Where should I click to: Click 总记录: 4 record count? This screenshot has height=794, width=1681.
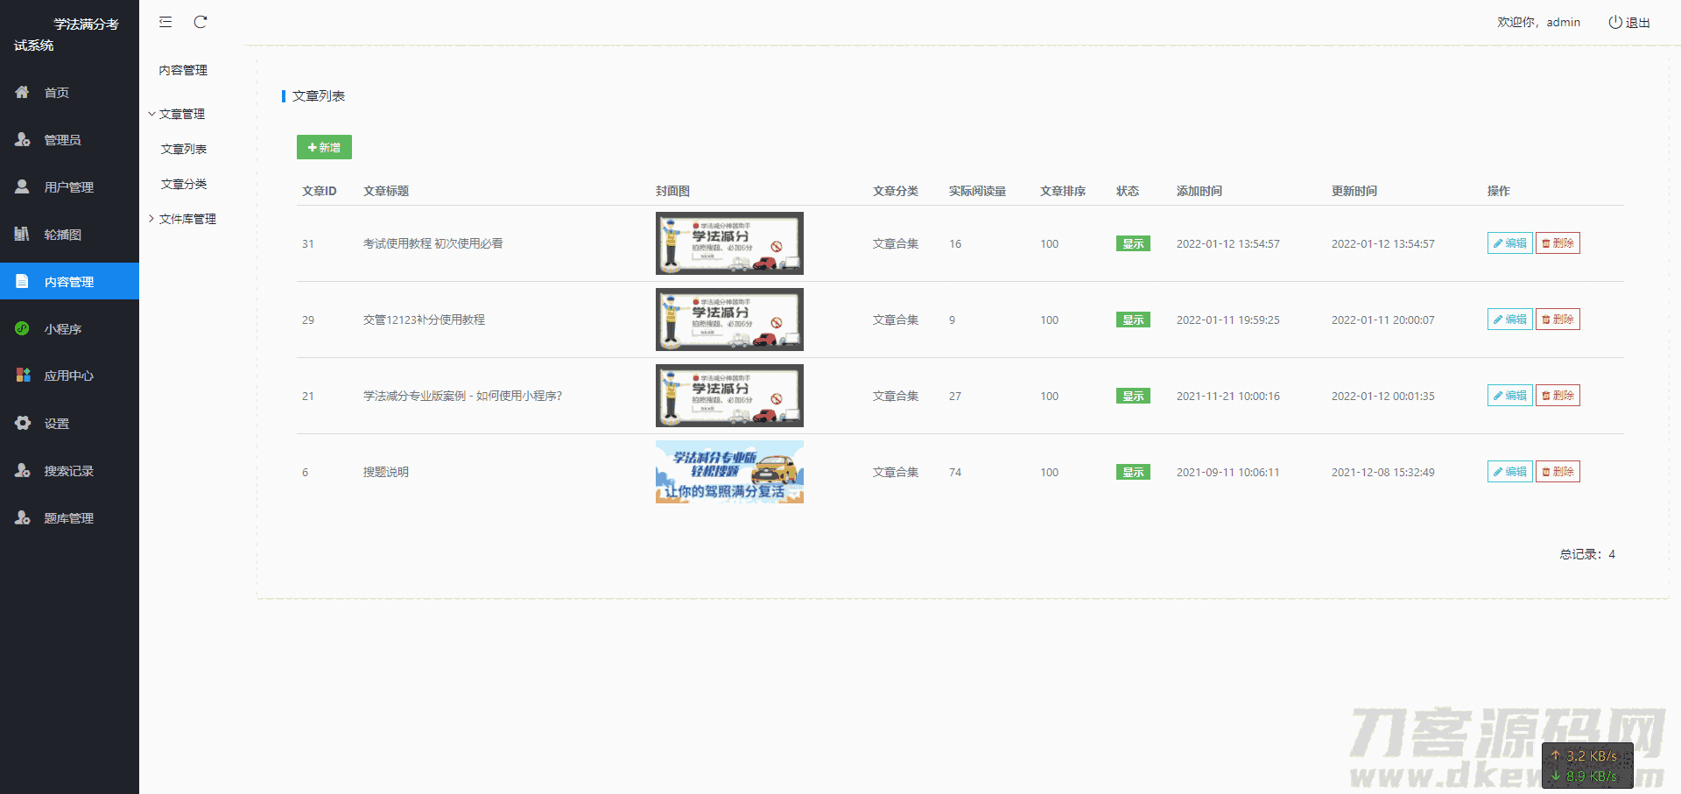coord(1587,554)
